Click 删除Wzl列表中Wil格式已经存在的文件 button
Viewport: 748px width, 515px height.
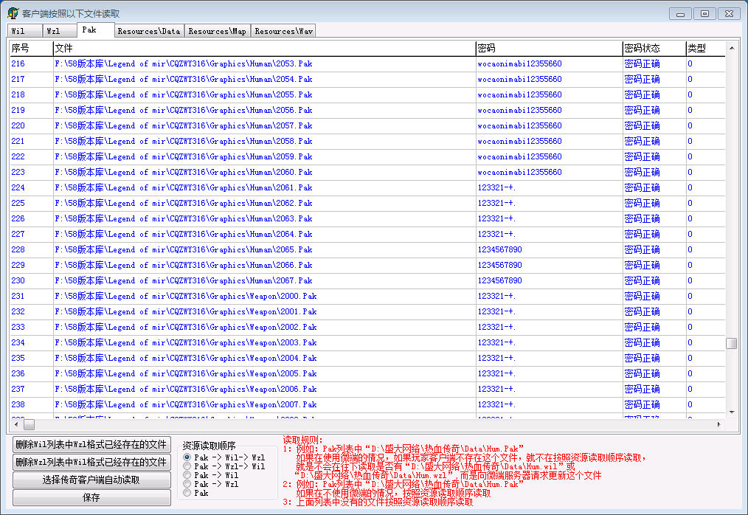tap(91, 462)
